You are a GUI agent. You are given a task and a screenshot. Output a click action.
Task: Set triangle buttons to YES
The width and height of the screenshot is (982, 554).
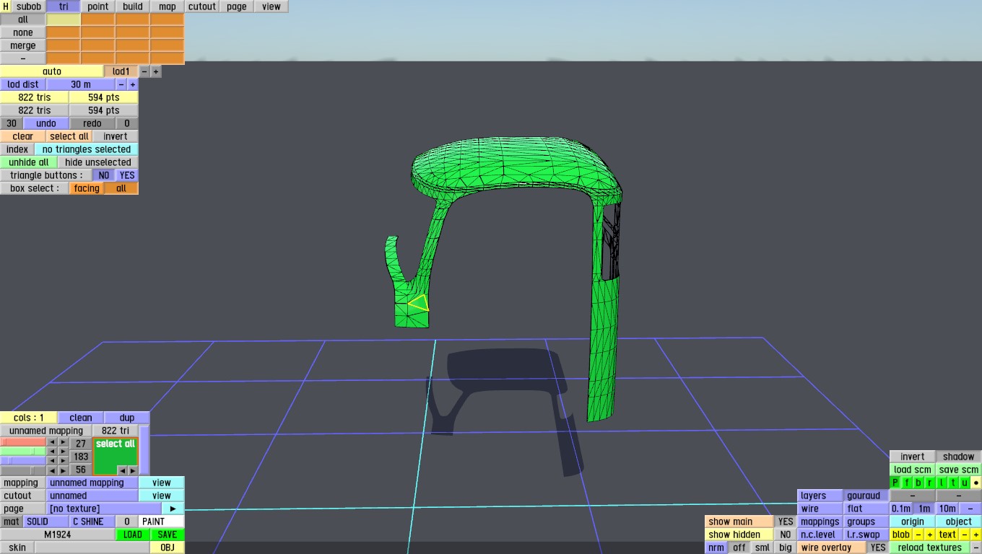[127, 175]
